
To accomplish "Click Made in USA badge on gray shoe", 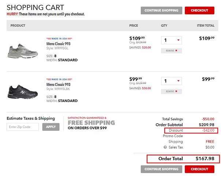I will click(59, 38).
